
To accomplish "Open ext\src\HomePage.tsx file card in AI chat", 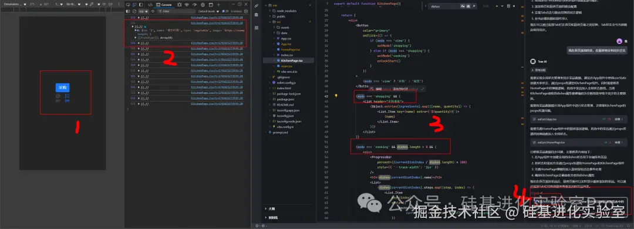I will point(579,143).
